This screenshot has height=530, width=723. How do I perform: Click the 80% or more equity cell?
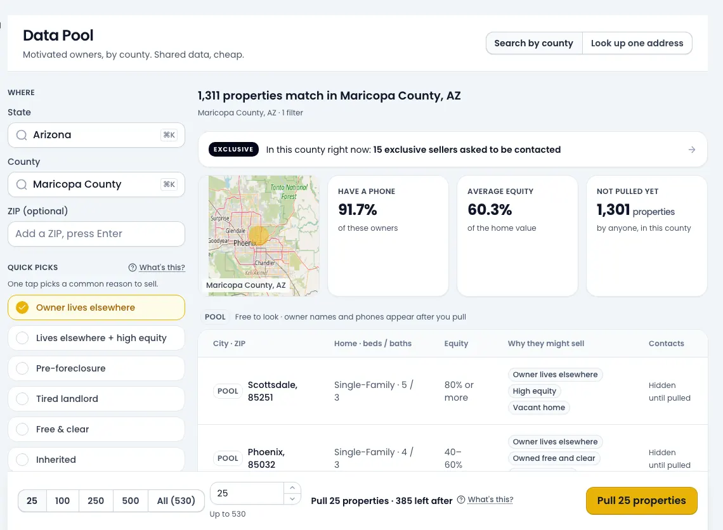(459, 391)
